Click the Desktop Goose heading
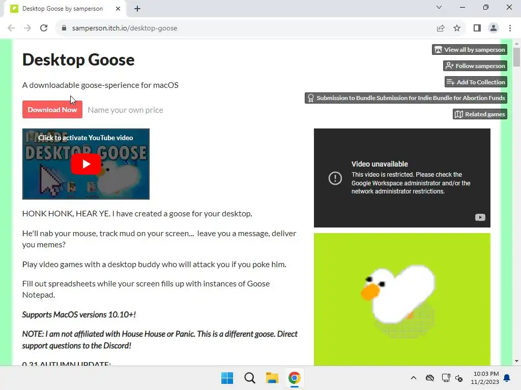The width and height of the screenshot is (521, 390). click(x=78, y=60)
